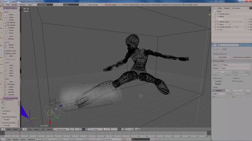The height and width of the screenshot is (141, 252).
Task: Add a Lattice object
Action: click(11, 87)
